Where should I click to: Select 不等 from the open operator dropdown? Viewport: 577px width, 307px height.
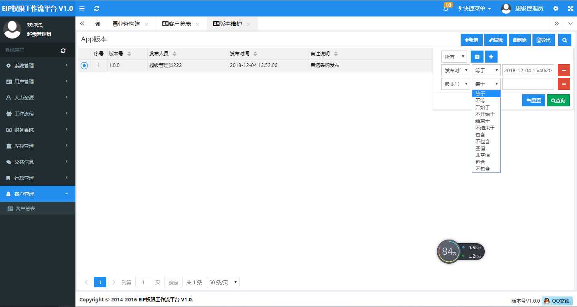(x=480, y=100)
